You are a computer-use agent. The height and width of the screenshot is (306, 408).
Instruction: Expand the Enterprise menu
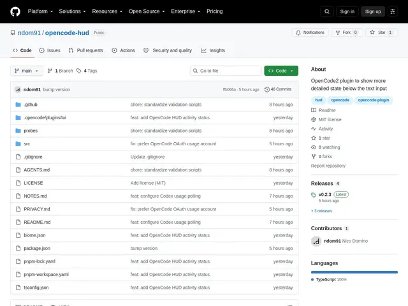click(x=186, y=11)
